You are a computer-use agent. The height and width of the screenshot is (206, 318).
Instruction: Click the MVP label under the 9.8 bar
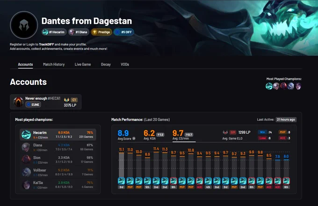(260, 187)
